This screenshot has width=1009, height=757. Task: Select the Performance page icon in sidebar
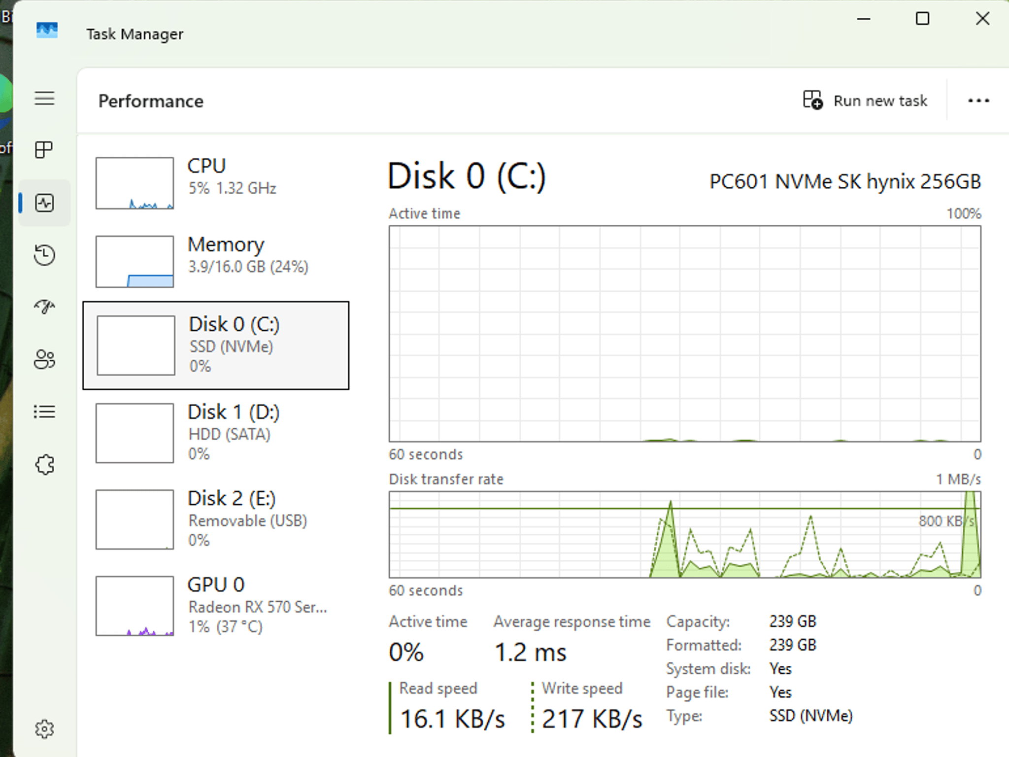(44, 203)
